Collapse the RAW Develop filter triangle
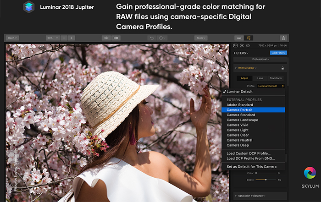 (x=235, y=68)
